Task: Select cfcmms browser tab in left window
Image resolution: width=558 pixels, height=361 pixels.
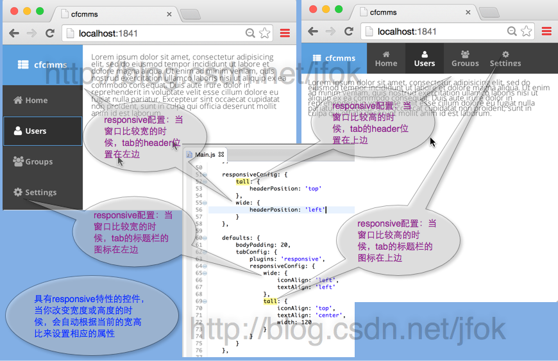Action: click(x=114, y=14)
